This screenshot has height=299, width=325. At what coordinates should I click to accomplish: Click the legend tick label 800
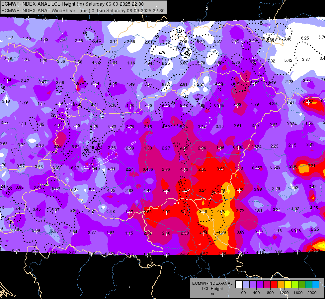270,293
